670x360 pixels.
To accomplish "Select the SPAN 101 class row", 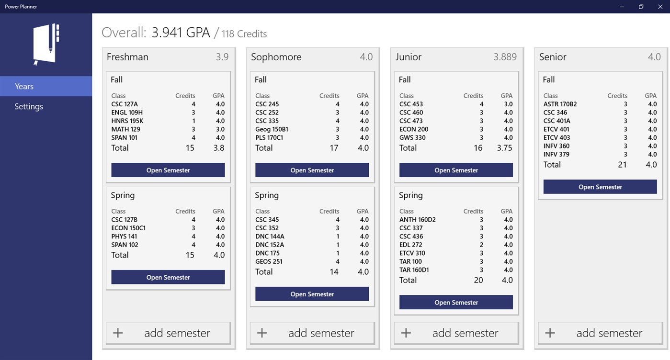I will [124, 137].
